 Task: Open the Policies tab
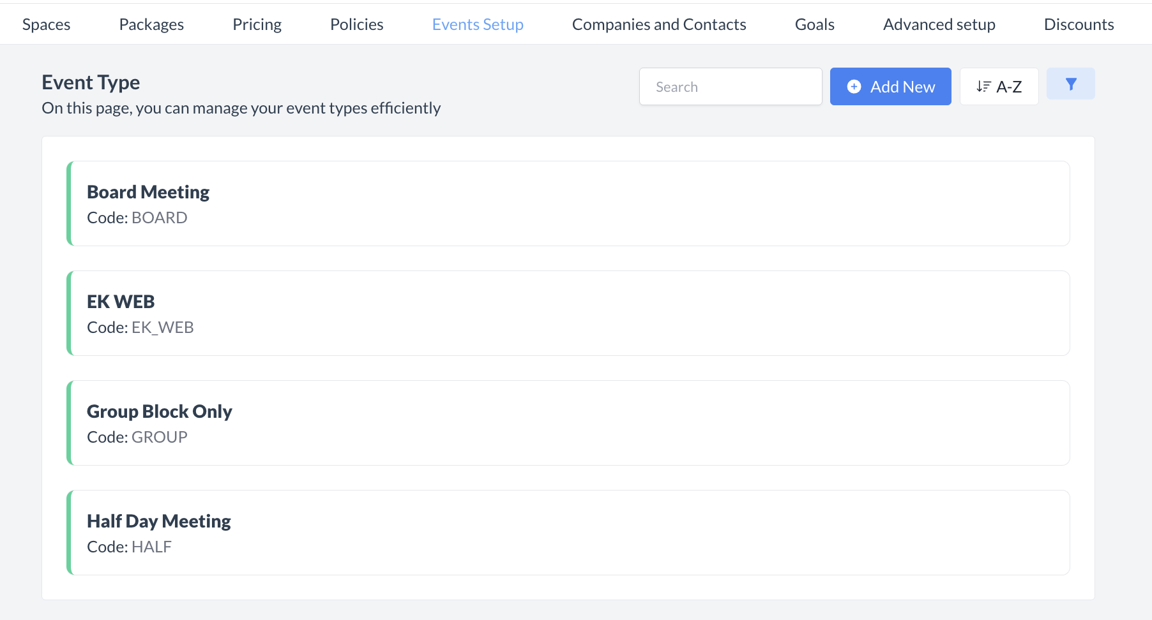[x=356, y=24]
